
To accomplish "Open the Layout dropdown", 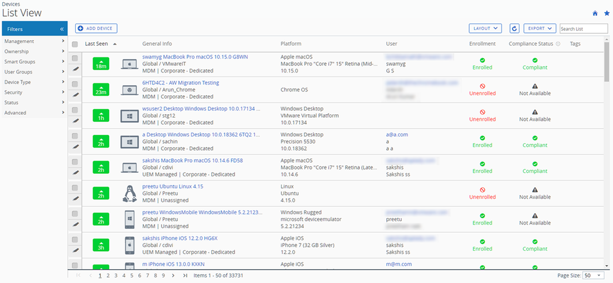I will 485,28.
